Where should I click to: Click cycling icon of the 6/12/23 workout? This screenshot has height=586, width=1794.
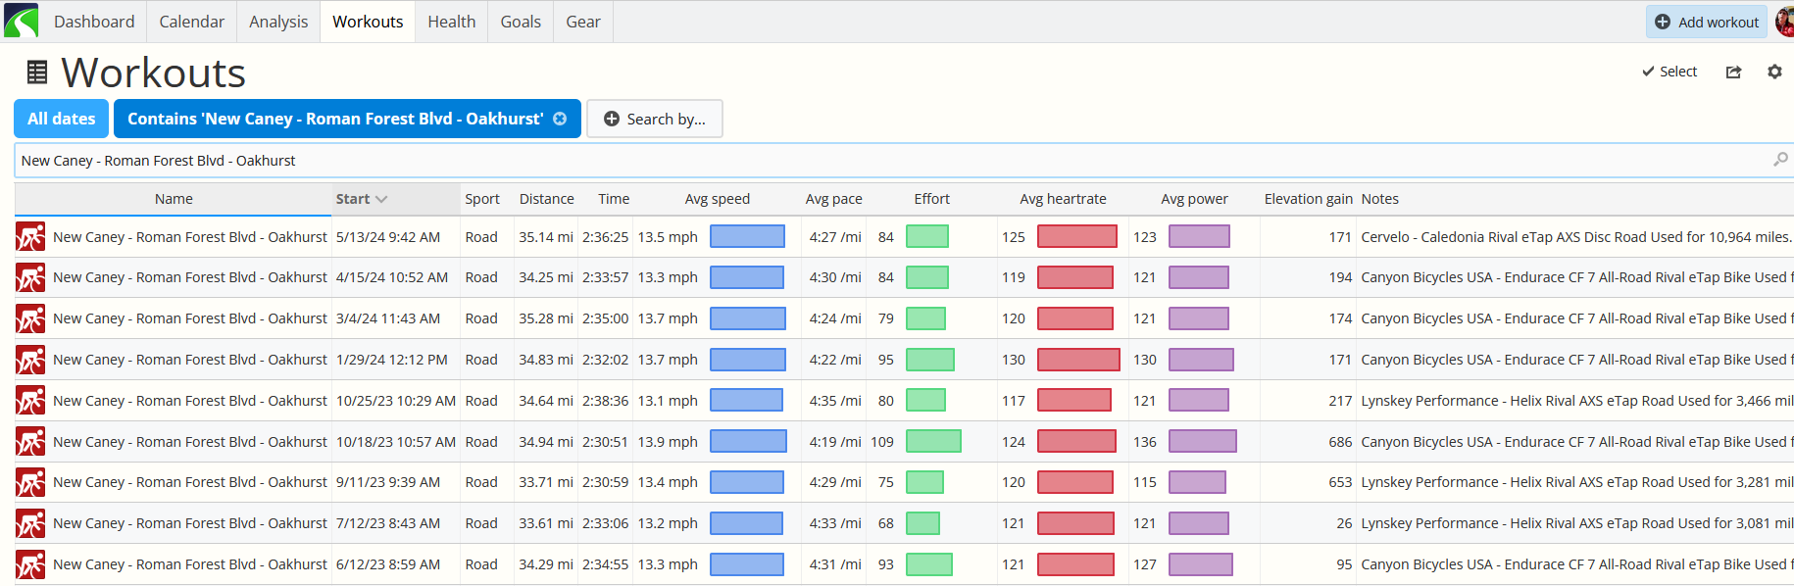pyautogui.click(x=30, y=564)
